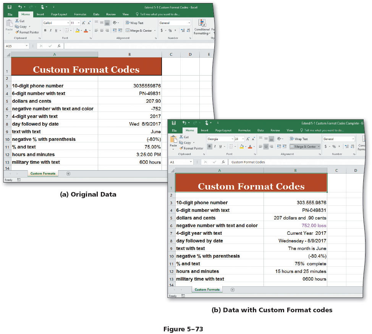Click the Increase Decimal icon
The width and height of the screenshot is (372, 334).
tap(183, 30)
